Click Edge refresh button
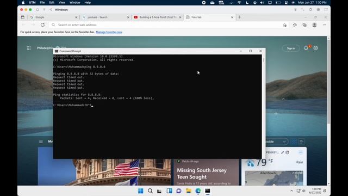Image resolution: width=348 pixels, height=196 pixels. coord(42,25)
